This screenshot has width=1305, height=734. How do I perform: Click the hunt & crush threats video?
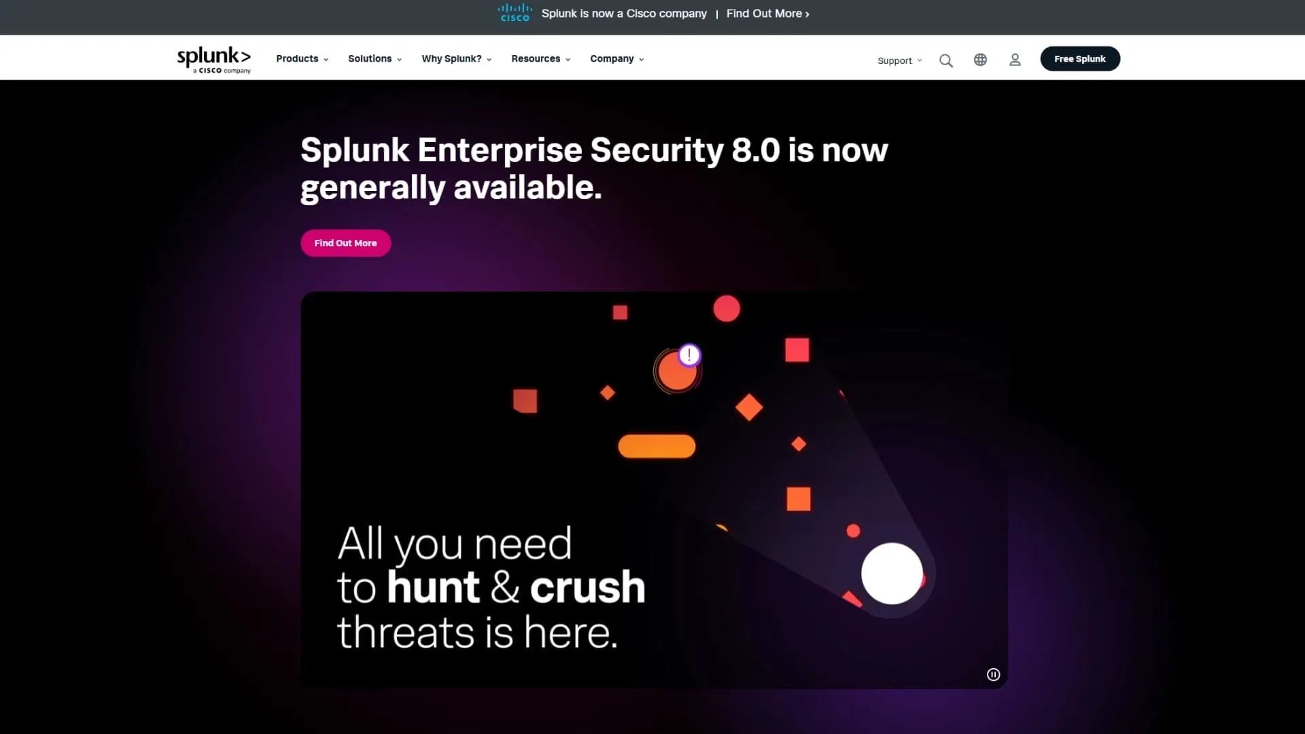click(491, 588)
